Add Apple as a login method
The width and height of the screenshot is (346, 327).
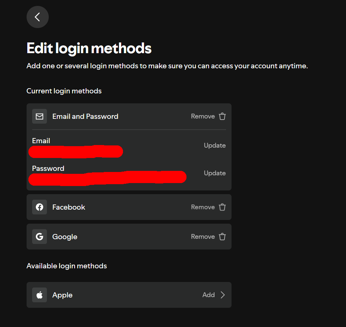pyautogui.click(x=209, y=295)
